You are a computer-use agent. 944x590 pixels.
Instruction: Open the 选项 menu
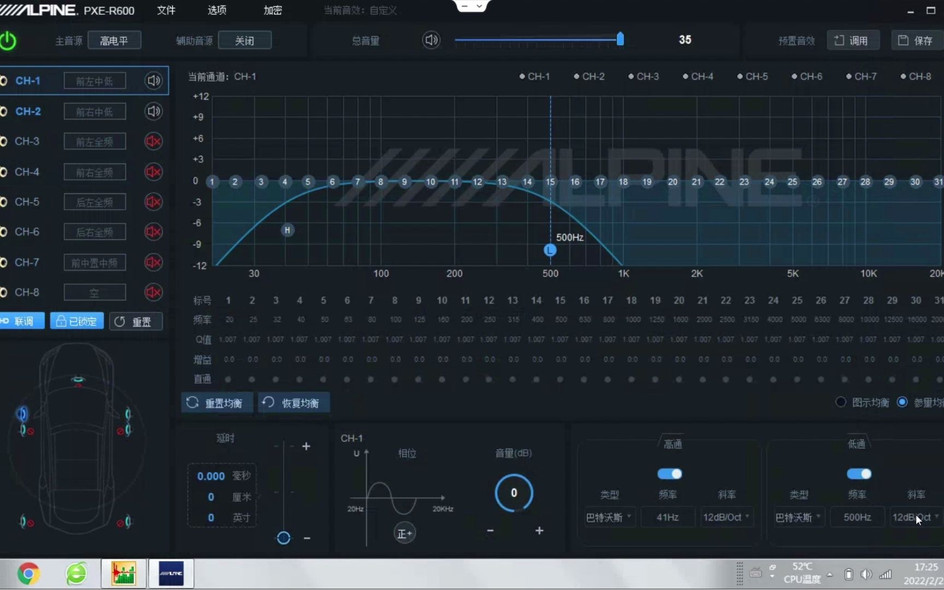tap(217, 10)
